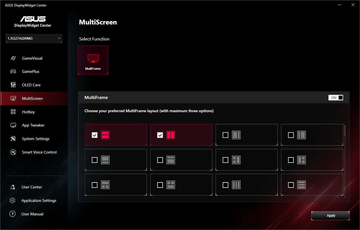Screen dimensions: 360x230
Task: Open the User Manual label
Action: tap(32, 214)
